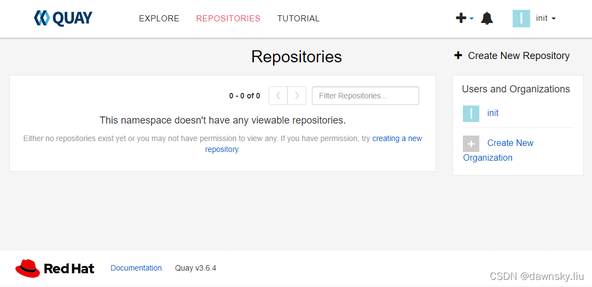The height and width of the screenshot is (287, 592).
Task: Click the init user avatar in header
Action: coord(521,19)
